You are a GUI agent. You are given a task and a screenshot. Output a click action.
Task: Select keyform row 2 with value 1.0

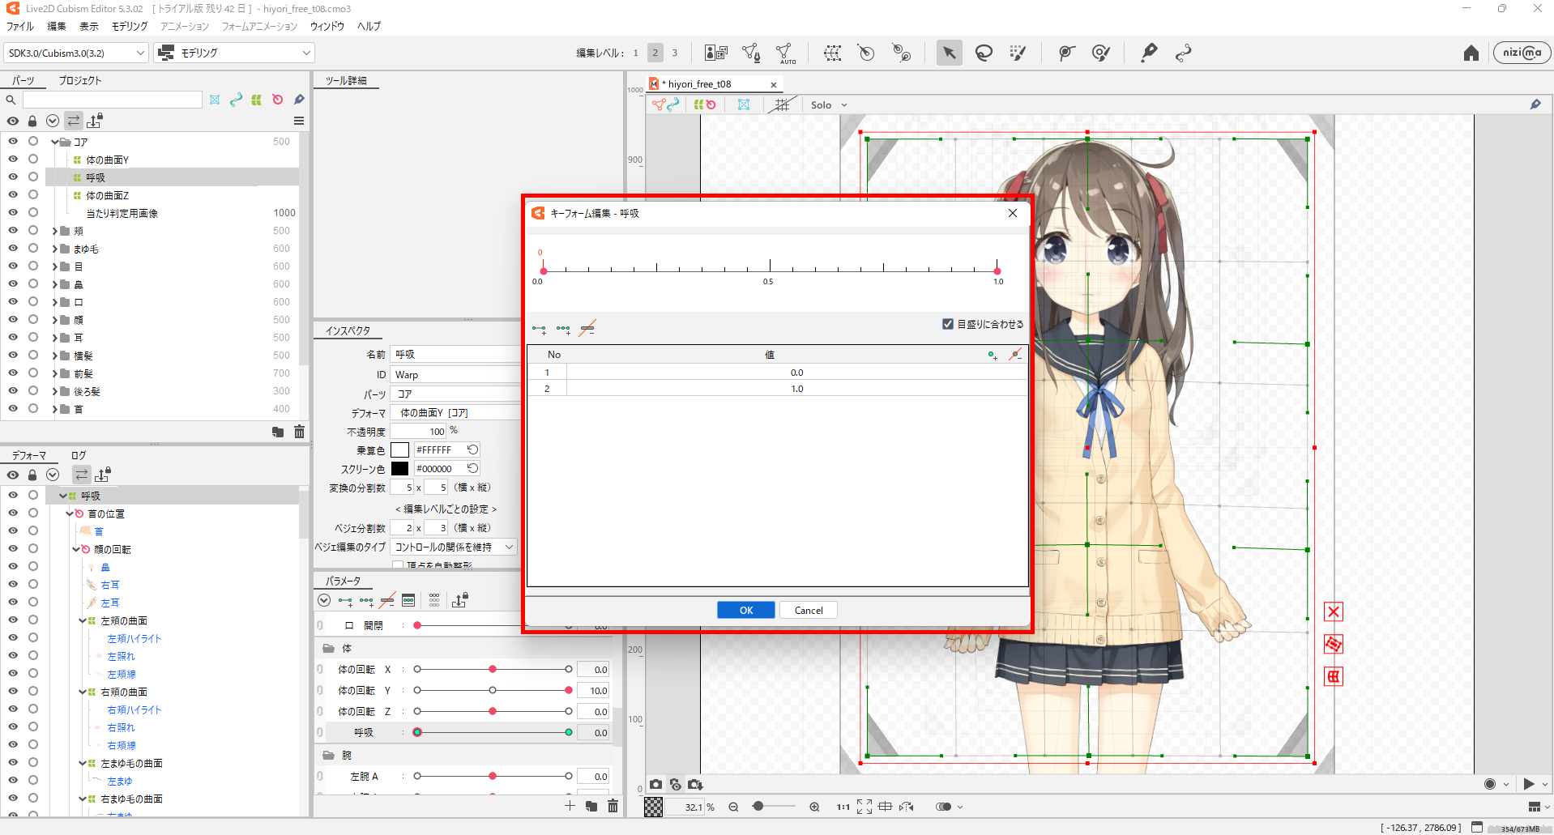(778, 389)
